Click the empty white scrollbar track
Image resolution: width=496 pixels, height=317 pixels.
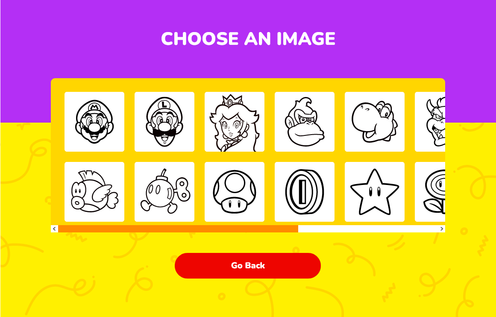click(x=368, y=229)
